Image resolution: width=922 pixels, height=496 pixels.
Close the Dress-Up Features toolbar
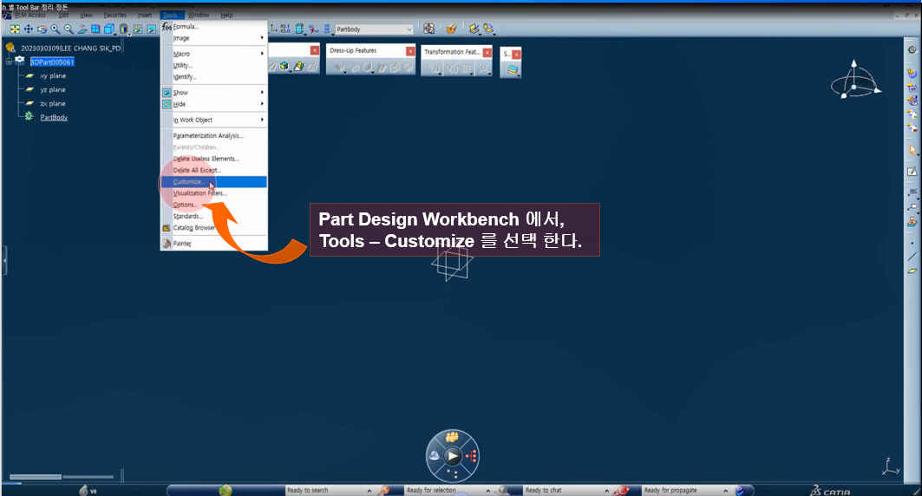point(410,51)
